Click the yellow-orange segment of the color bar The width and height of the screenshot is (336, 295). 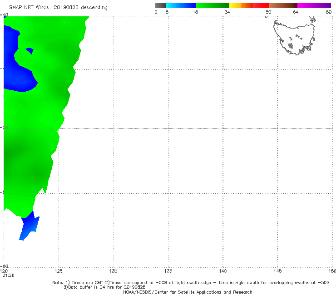click(x=241, y=5)
